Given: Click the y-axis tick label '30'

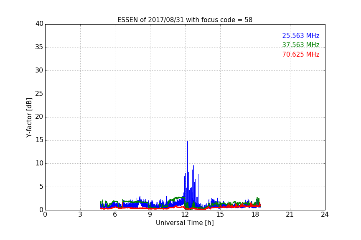Looking at the screenshot, I should tap(39, 70).
